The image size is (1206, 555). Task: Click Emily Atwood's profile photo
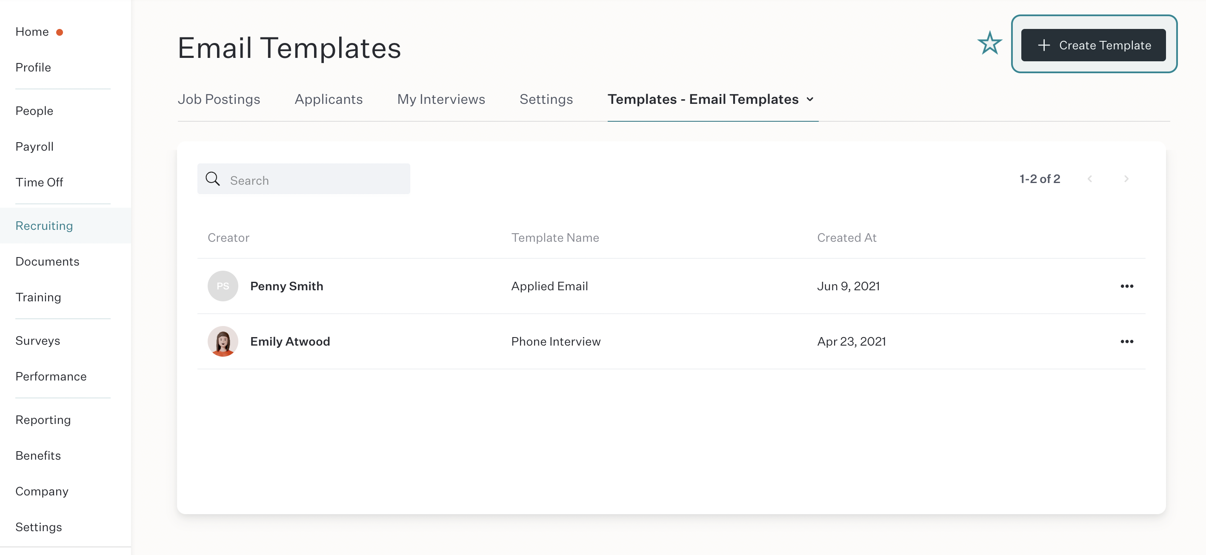[x=223, y=341]
